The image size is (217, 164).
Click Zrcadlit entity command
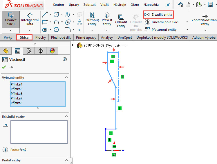click(158, 15)
